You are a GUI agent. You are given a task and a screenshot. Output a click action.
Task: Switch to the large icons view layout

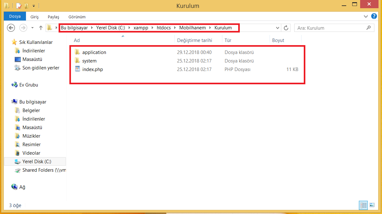[x=372, y=205]
